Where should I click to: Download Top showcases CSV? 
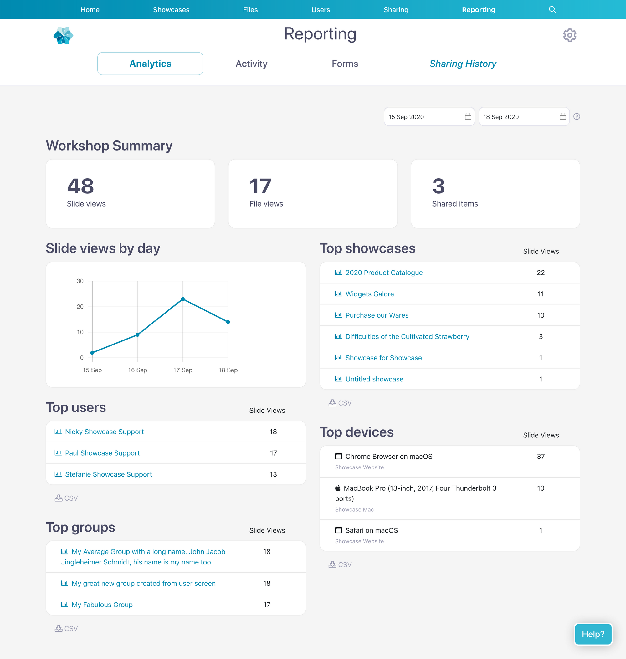(340, 403)
